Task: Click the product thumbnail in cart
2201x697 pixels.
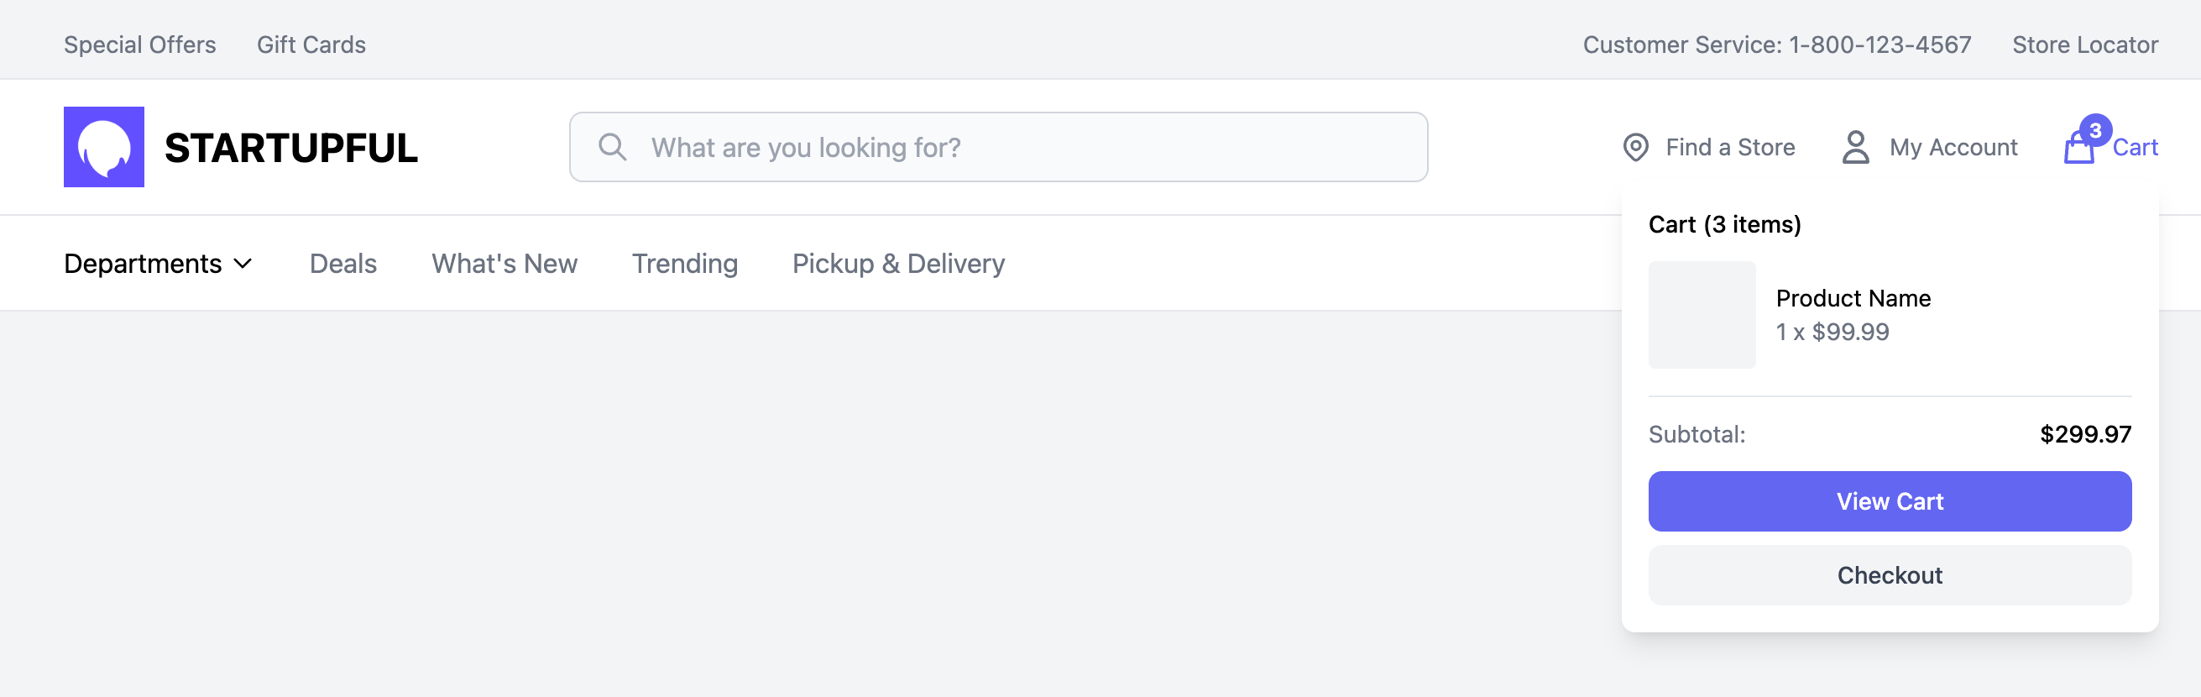Action: coord(1702,315)
